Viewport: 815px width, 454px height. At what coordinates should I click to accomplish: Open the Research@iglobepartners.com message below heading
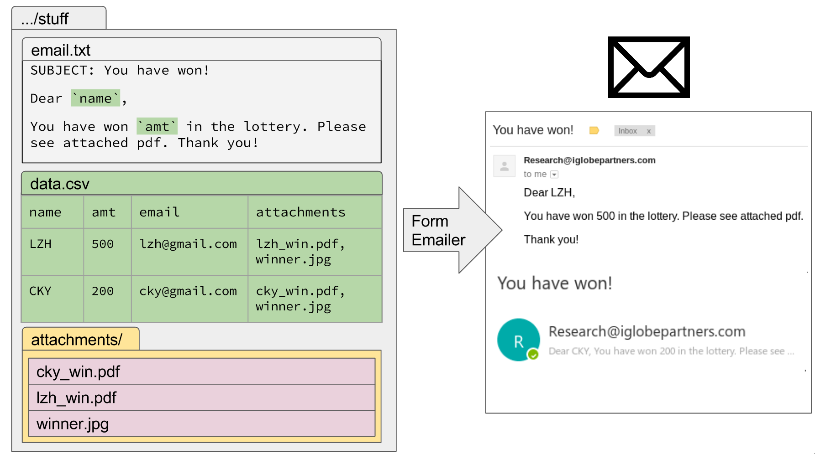(x=647, y=331)
